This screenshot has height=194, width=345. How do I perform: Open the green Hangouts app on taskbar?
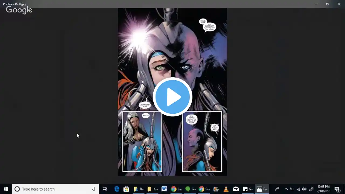pyautogui.click(x=191, y=189)
